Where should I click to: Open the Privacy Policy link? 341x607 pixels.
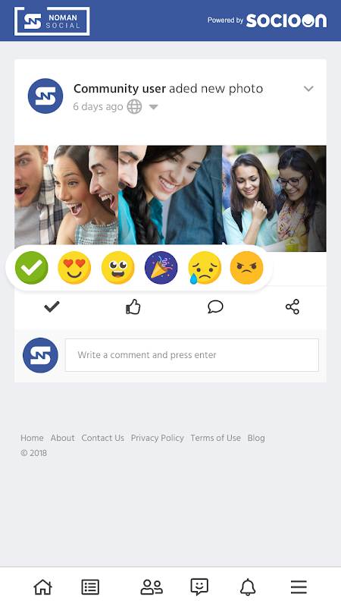coord(158,438)
